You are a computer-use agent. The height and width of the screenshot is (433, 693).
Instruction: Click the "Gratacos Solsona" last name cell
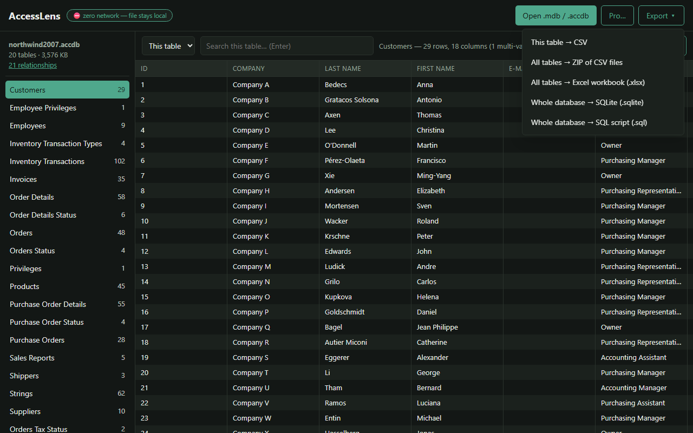click(365, 100)
